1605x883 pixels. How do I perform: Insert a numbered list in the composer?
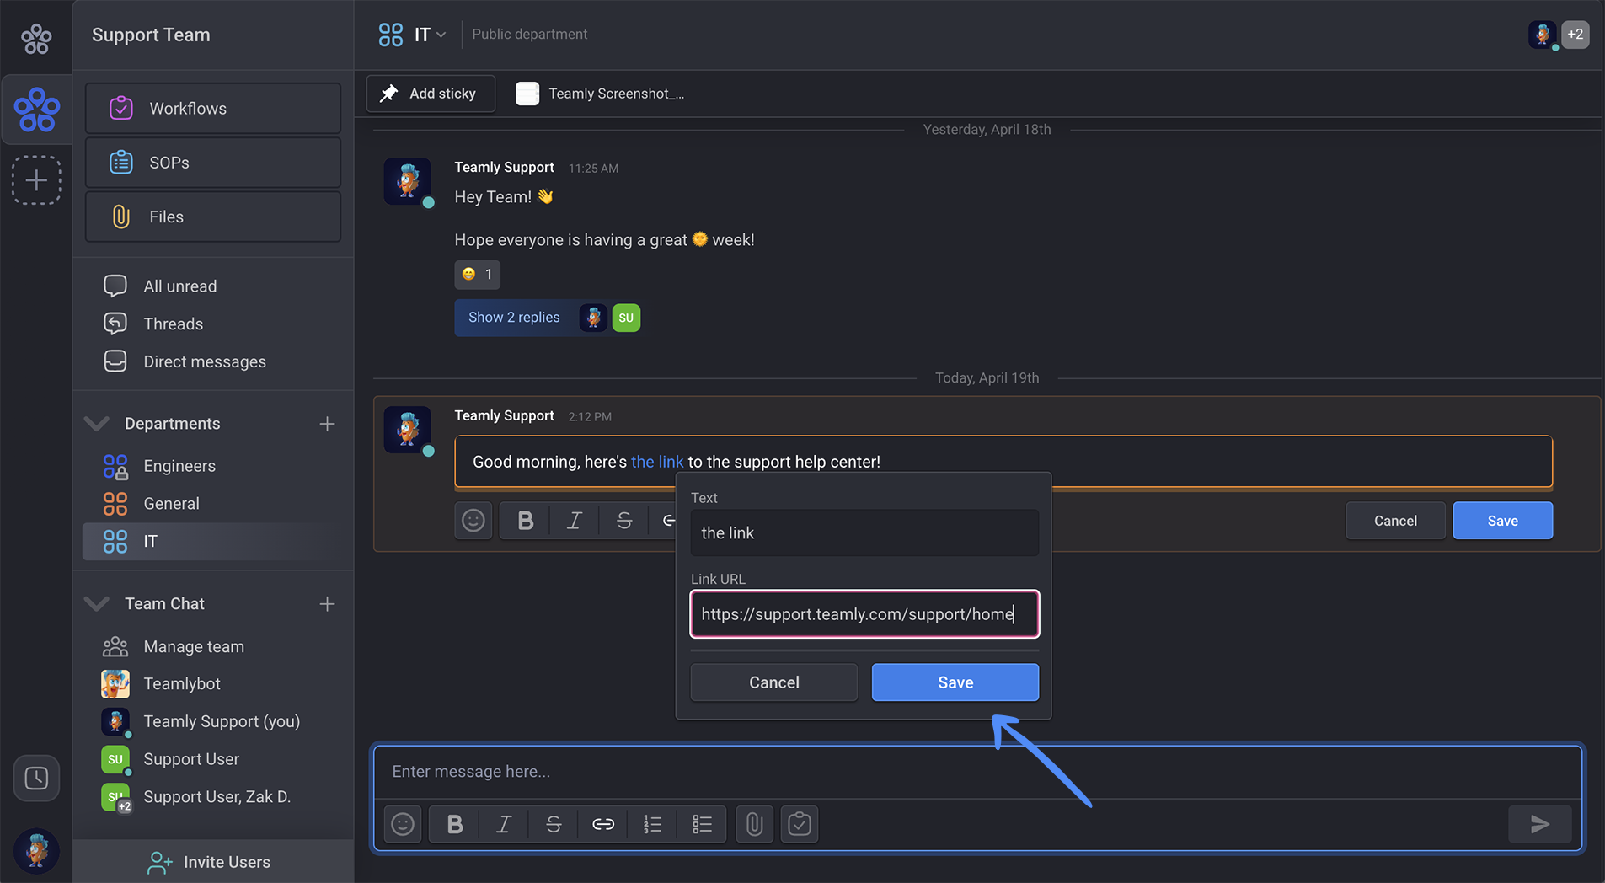tap(653, 824)
